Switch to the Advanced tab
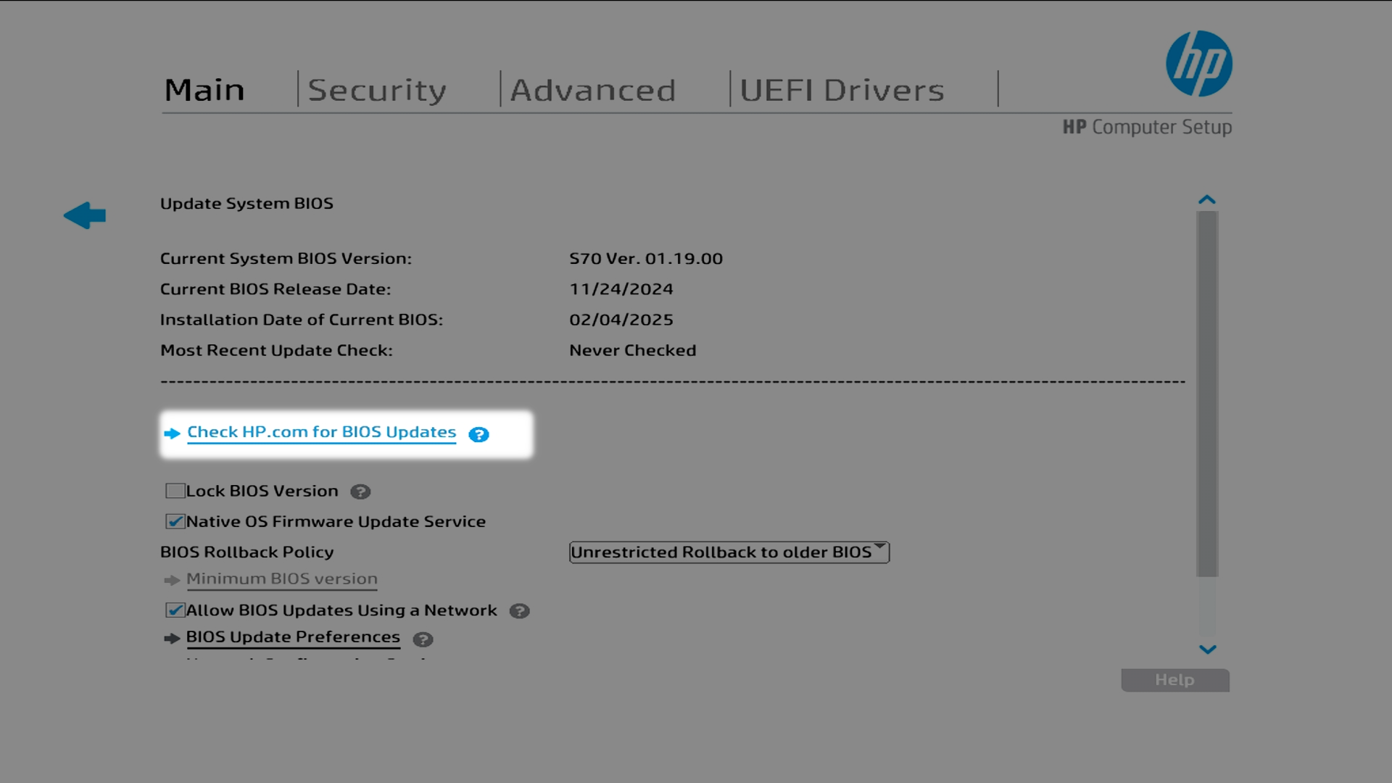 592,90
